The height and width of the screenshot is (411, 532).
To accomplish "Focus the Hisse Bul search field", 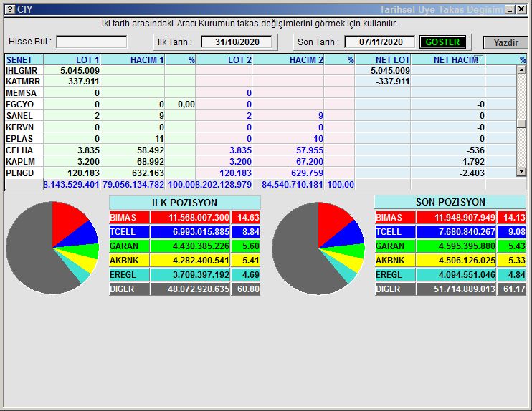I will click(x=92, y=42).
